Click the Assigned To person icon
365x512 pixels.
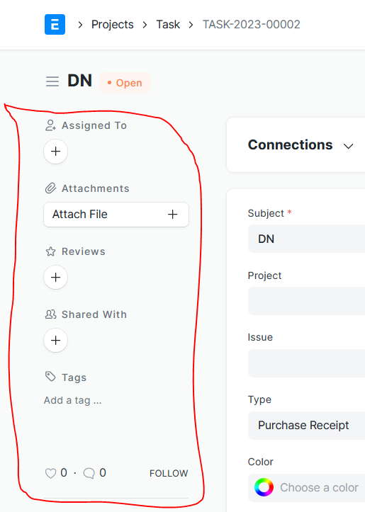(50, 125)
